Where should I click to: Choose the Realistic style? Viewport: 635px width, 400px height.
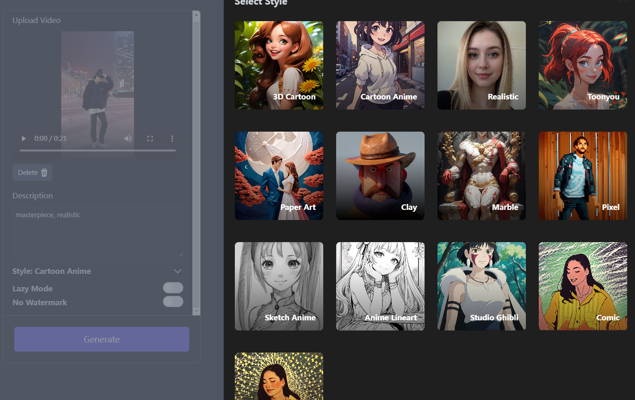(482, 65)
